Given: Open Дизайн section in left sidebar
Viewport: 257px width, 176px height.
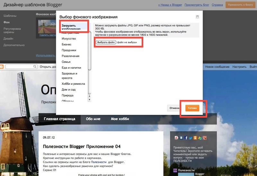Looking at the screenshot, I should click(8, 39).
